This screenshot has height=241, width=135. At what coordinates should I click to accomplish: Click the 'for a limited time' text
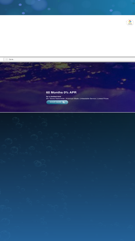tap(54, 96)
